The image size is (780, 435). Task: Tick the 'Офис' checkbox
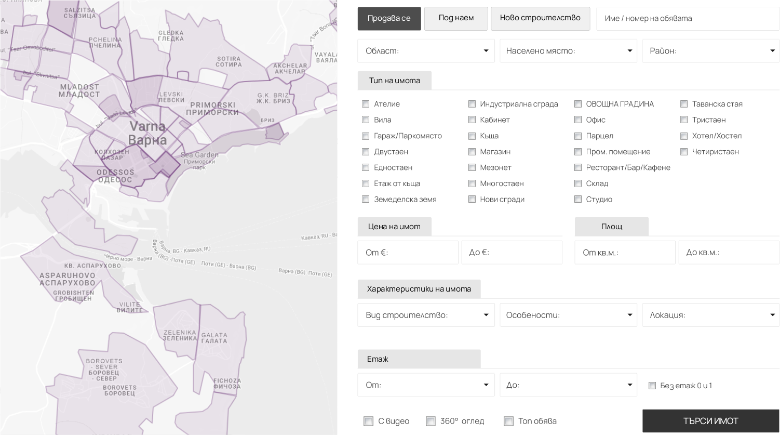pyautogui.click(x=578, y=120)
